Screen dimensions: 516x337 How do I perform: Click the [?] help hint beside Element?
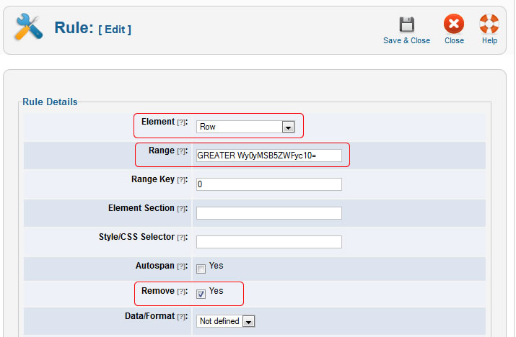click(182, 123)
